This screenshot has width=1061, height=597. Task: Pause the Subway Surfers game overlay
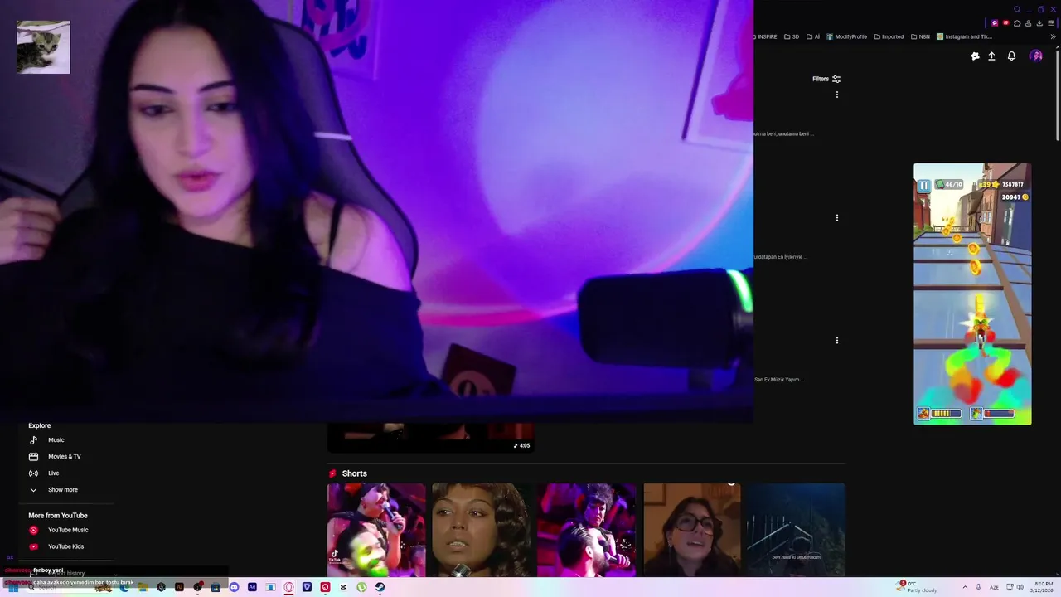point(923,186)
